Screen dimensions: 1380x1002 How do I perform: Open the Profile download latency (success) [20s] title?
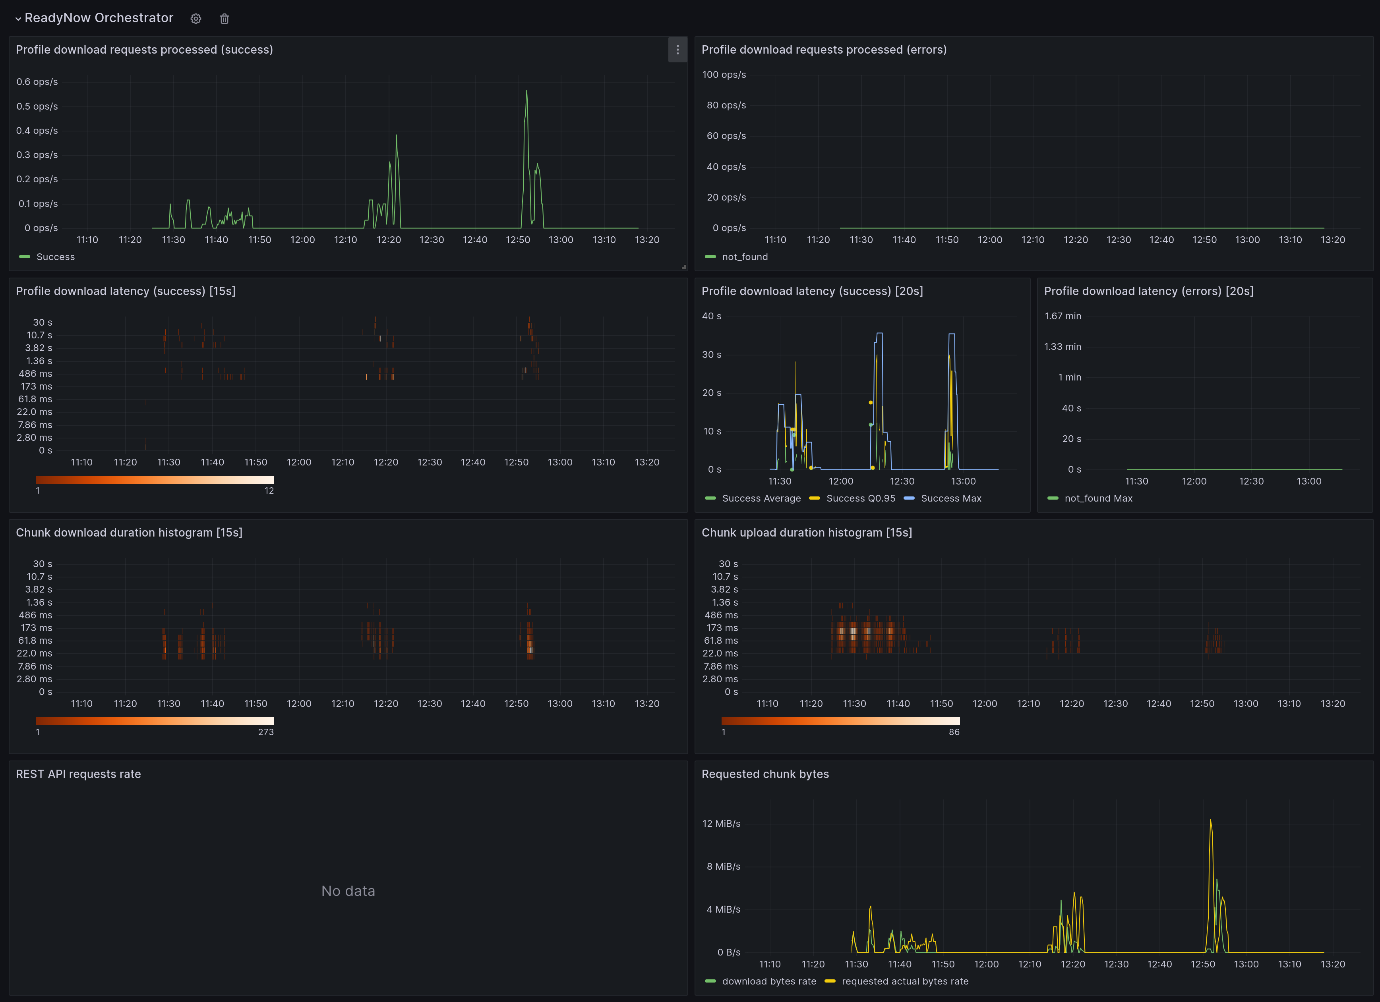[x=812, y=291]
